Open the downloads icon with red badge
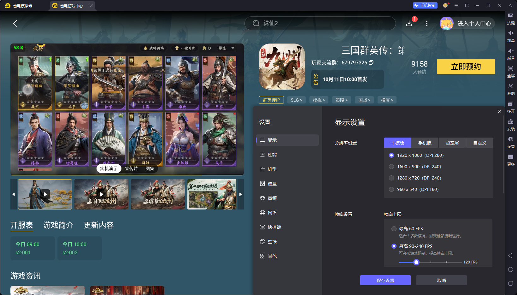Screen dimensions: 517x295 coord(409,23)
